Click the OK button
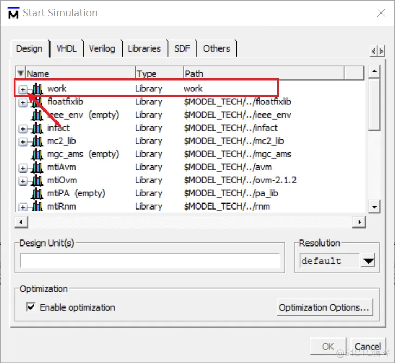The width and height of the screenshot is (395, 363). pos(328,347)
